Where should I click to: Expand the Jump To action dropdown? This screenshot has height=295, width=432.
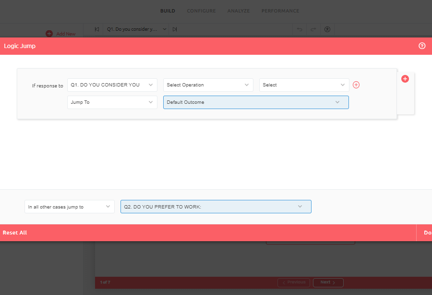(112, 102)
